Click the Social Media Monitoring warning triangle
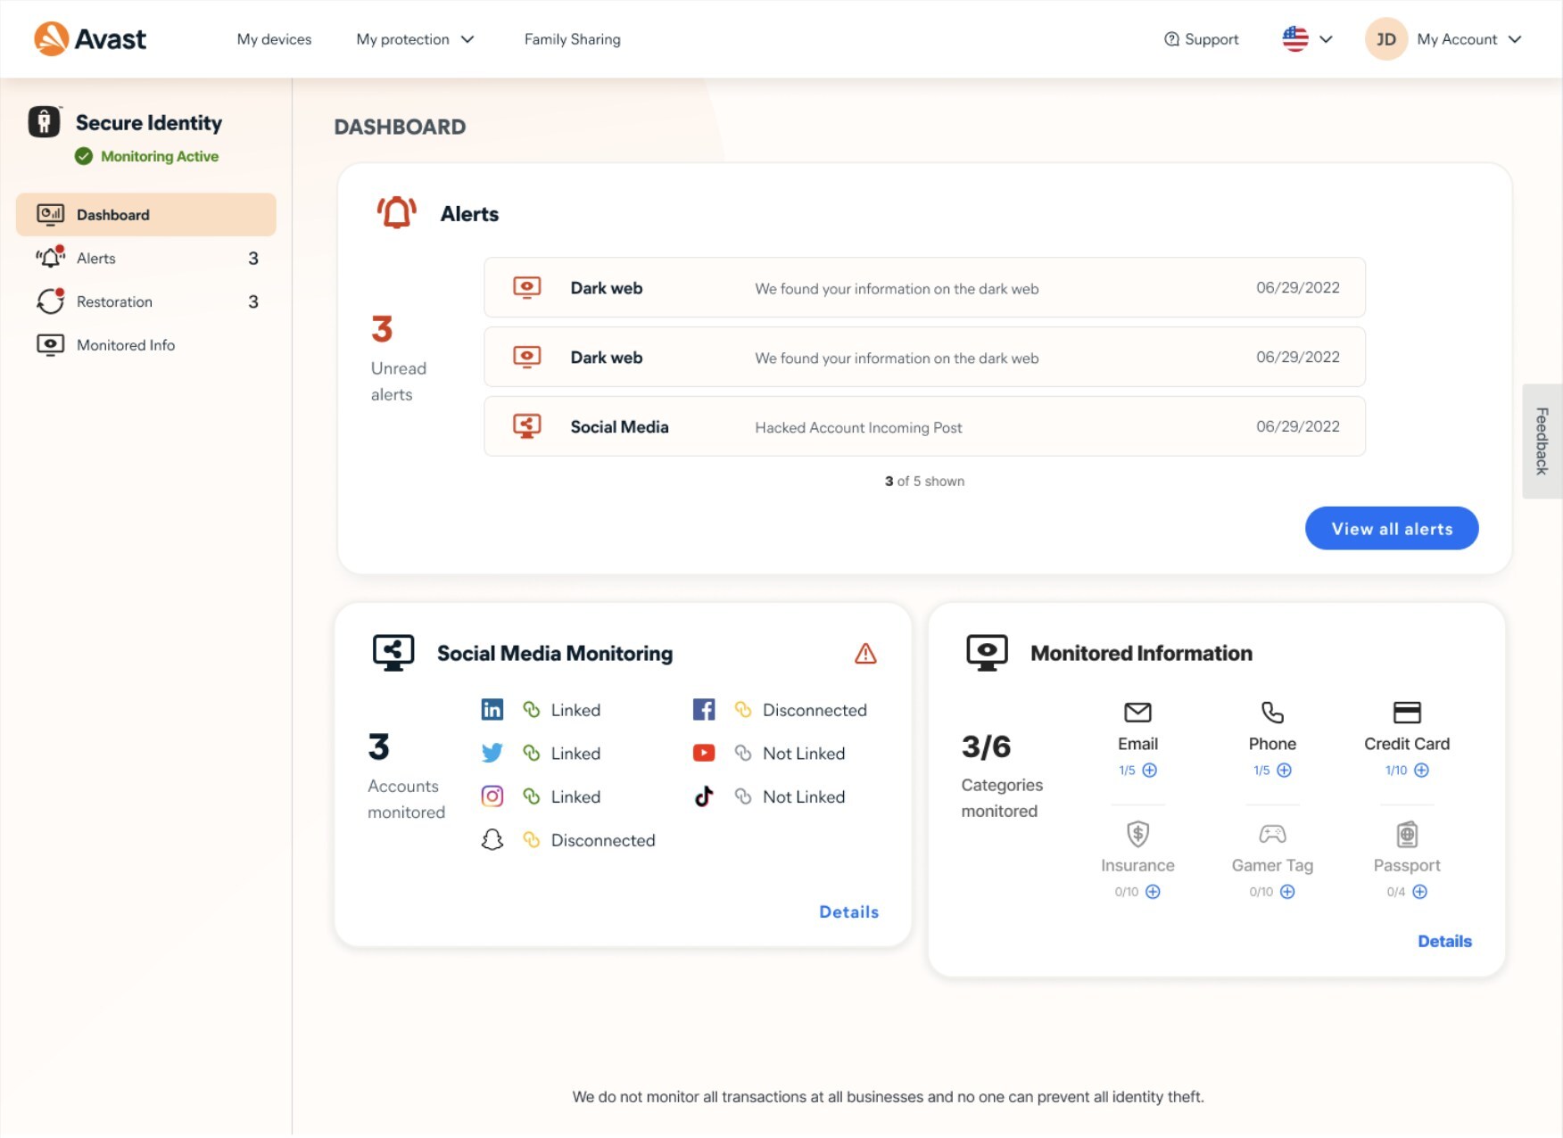Screen dimensions: 1563x1138 pyautogui.click(x=864, y=654)
